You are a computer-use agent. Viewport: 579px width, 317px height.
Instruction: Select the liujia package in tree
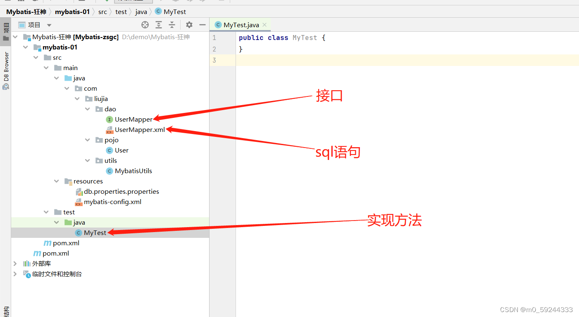click(x=101, y=99)
